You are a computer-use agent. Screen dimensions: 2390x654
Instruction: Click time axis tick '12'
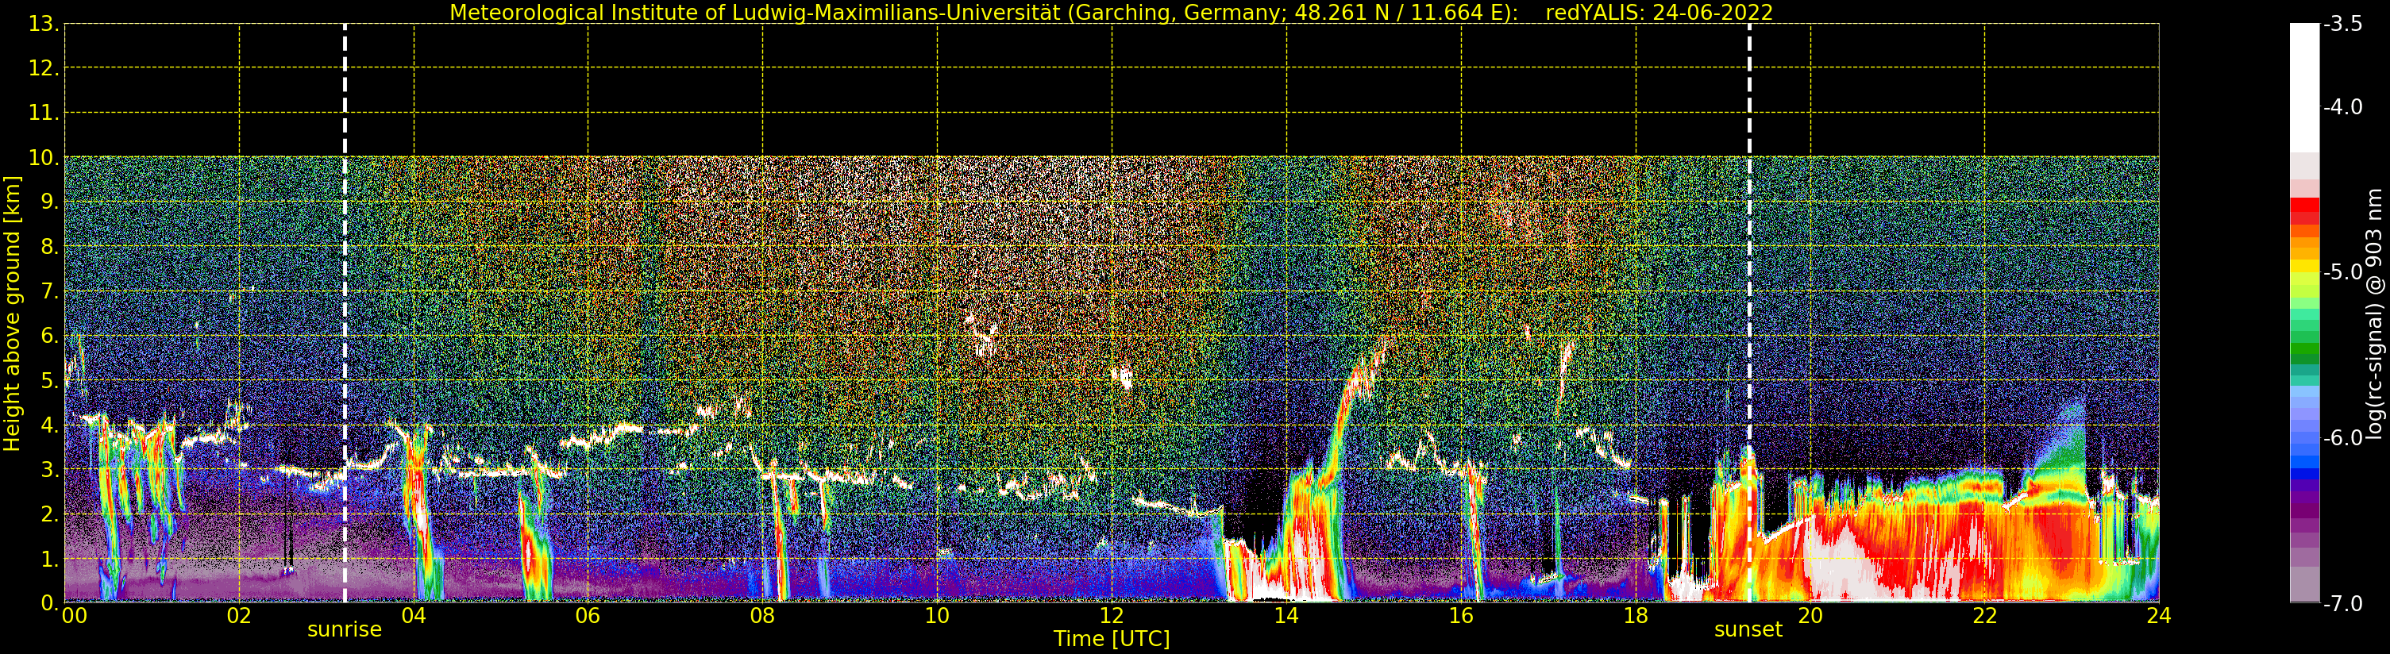coord(1112,615)
